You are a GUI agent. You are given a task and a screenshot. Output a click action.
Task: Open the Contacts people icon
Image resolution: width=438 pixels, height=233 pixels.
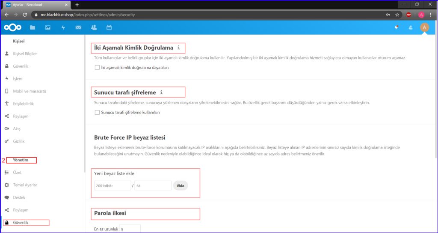[94, 27]
